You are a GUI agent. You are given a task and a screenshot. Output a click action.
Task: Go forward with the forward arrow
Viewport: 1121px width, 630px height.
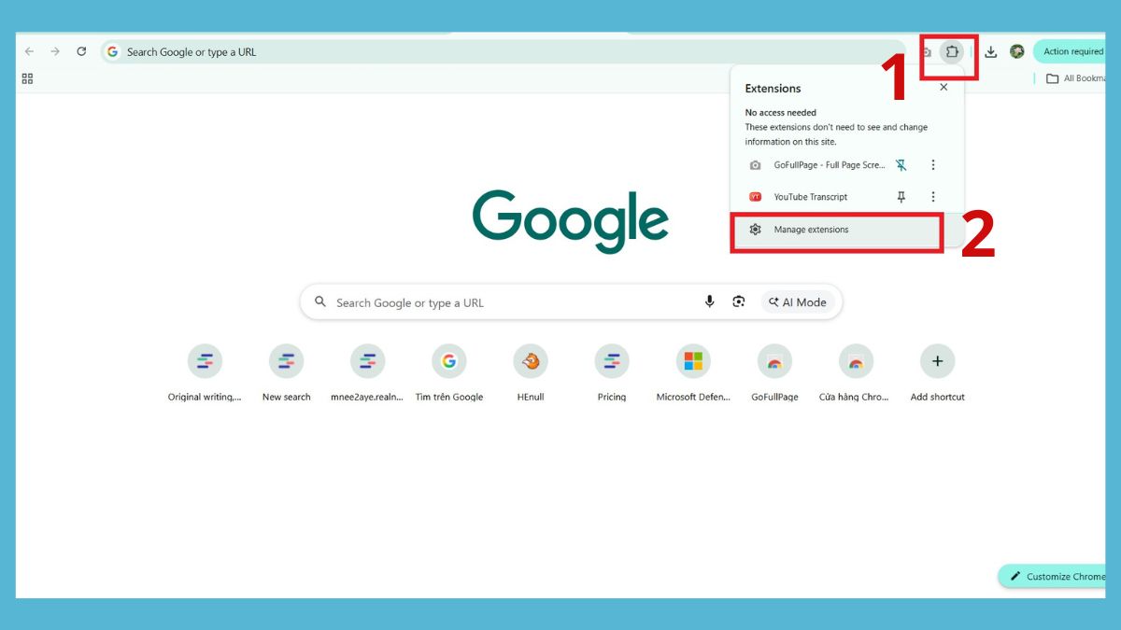tap(55, 51)
